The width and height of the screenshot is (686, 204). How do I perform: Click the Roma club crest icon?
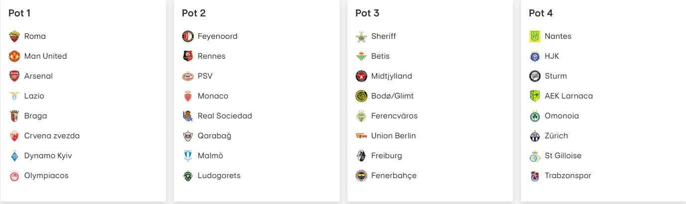click(x=14, y=36)
